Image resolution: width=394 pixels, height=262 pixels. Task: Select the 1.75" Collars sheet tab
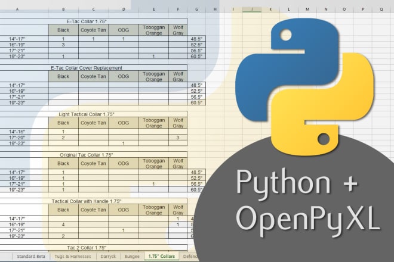161,256
